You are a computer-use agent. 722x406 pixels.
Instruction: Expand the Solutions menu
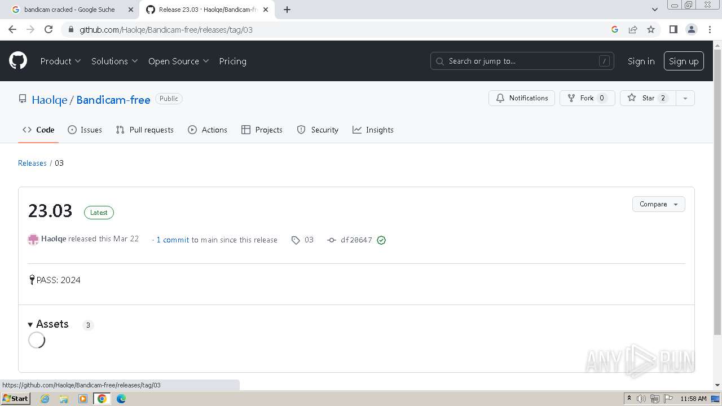[x=115, y=61]
